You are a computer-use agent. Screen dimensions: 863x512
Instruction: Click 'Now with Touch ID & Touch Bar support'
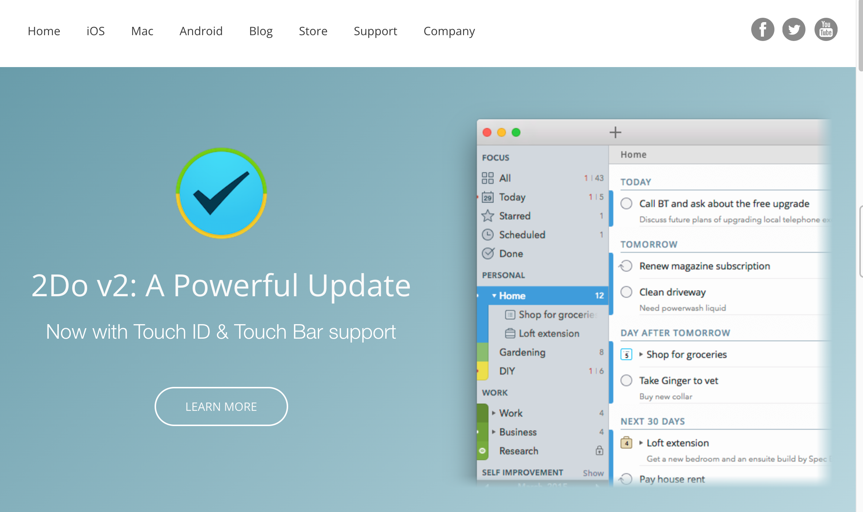[x=221, y=332]
